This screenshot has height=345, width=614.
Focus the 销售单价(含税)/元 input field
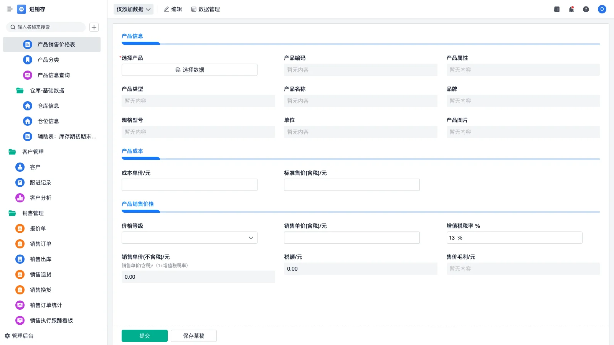352,238
